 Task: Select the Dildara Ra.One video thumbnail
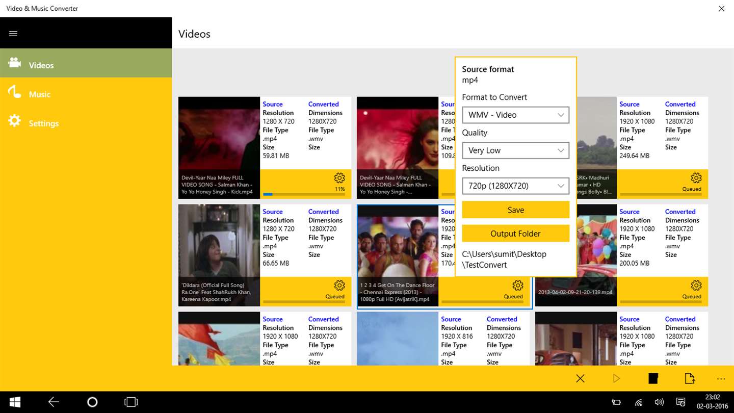click(219, 255)
